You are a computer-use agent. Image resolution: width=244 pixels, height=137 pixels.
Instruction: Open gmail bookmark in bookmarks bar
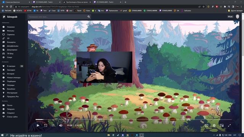point(124,11)
